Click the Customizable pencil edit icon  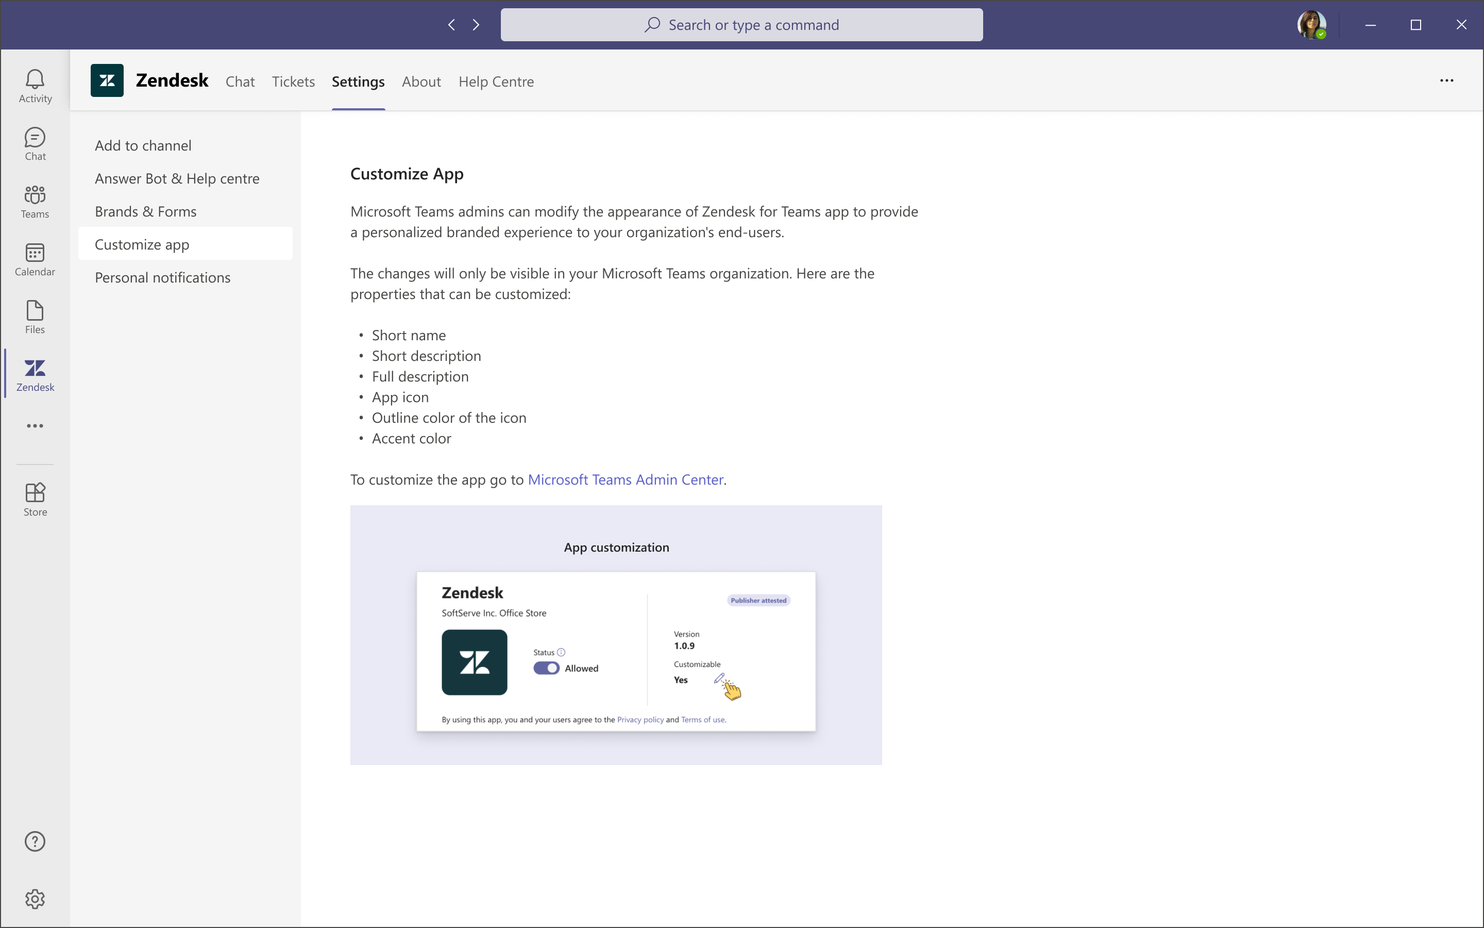(719, 678)
